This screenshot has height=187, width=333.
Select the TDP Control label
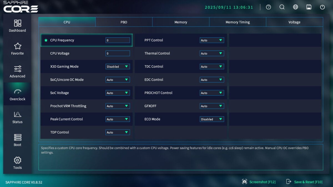point(60,132)
